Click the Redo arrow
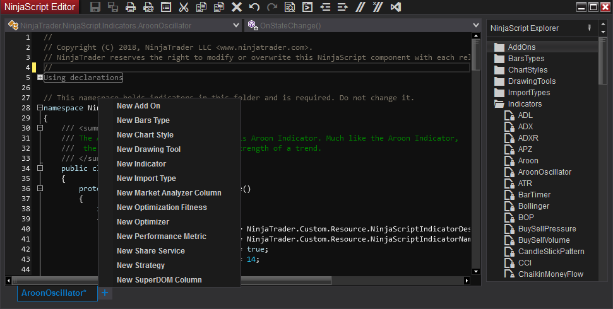613x309 pixels. 271,7
